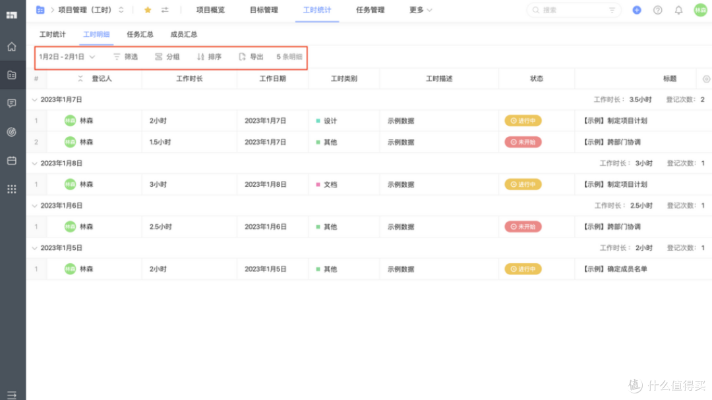Open the 成员汇总 sub-tab
Viewport: 712px width, 400px height.
[184, 34]
